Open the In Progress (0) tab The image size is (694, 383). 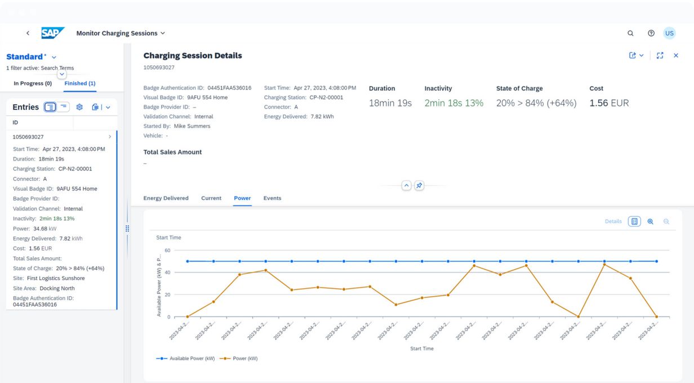coord(33,83)
